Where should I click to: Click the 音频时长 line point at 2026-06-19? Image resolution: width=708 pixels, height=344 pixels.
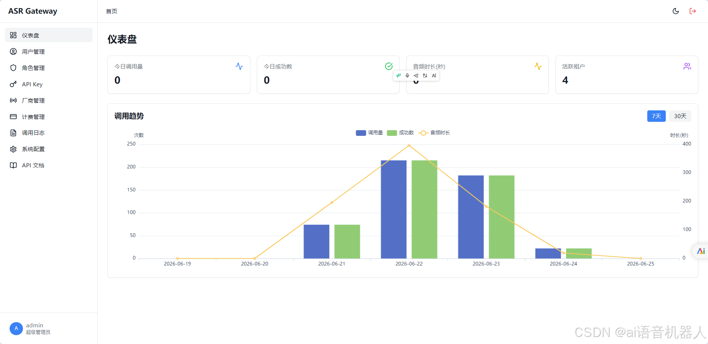point(177,258)
